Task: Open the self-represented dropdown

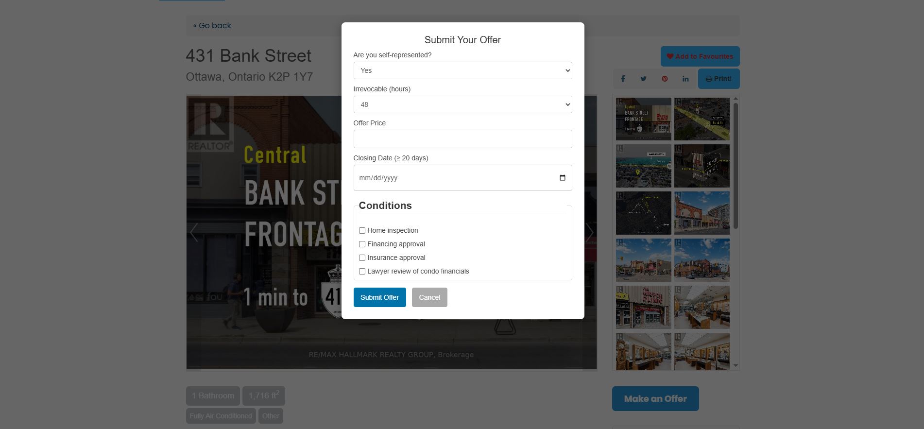Action: point(462,70)
